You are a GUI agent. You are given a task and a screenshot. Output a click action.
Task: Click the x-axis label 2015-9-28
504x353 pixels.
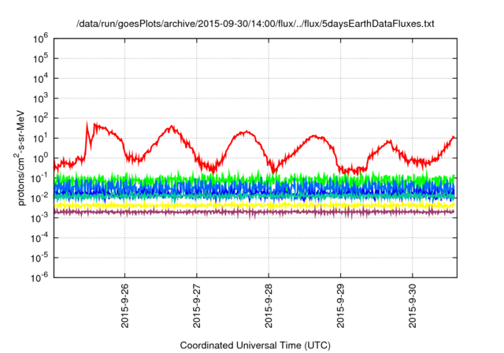coord(269,306)
